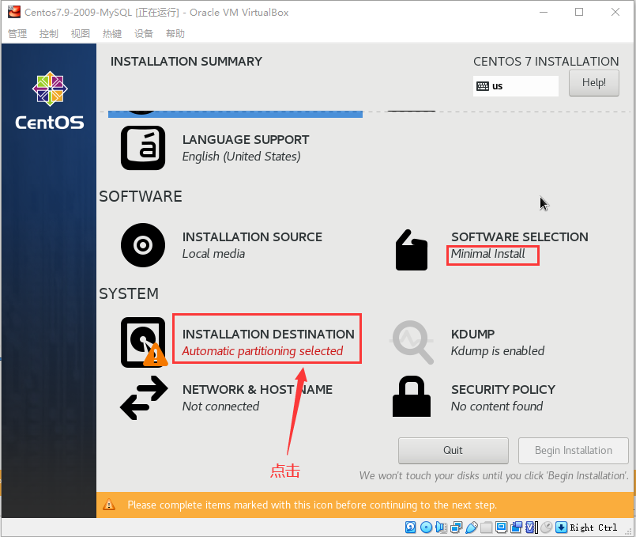The width and height of the screenshot is (636, 537).
Task: Open the 管理 menu
Action: click(x=17, y=34)
